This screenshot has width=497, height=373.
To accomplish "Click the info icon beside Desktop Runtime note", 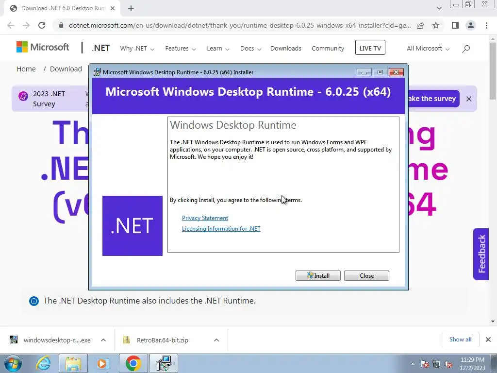I will coord(34,301).
